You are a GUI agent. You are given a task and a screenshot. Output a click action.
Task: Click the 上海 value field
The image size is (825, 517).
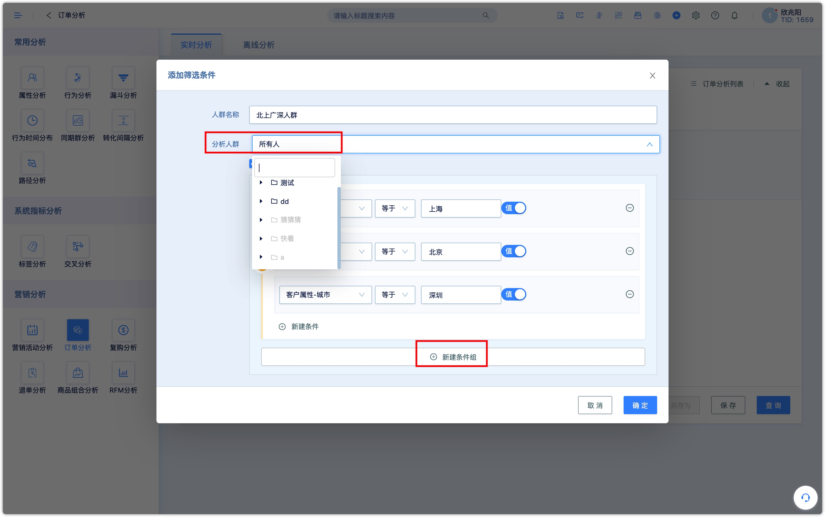[461, 208]
